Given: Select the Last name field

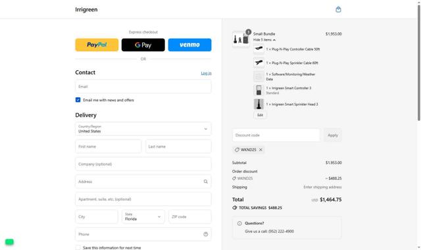Looking at the screenshot, I should click(178, 146).
